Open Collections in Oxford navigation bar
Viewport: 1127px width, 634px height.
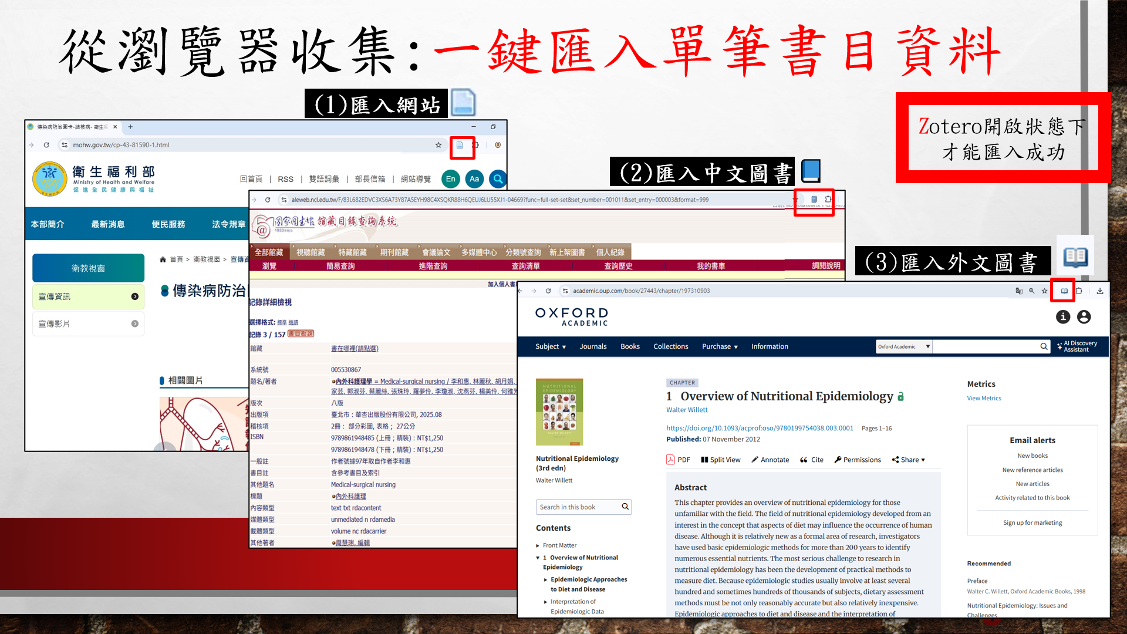(x=671, y=346)
